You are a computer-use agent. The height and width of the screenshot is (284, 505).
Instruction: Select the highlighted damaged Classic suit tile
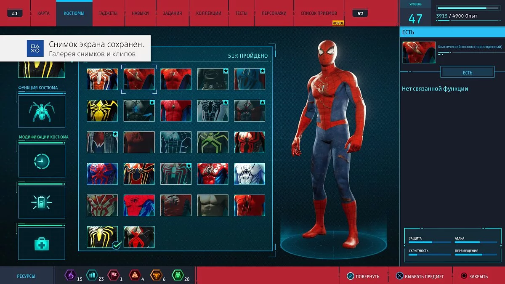(139, 79)
